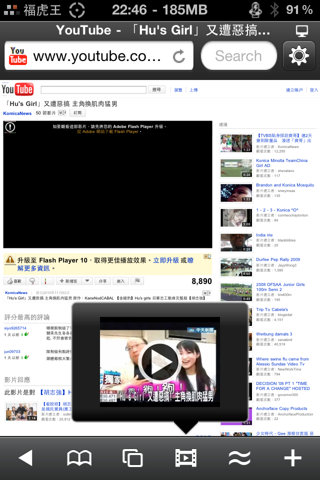This screenshot has height=480, width=320.
Task: Click the 8,890 view count
Action: coord(202,281)
